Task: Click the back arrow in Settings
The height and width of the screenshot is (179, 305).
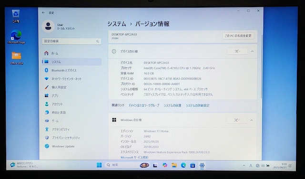Action: click(43, 13)
